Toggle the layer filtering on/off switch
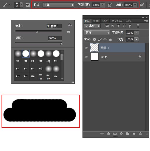Viewport: 150px width, 151px height. (x=138, y=26)
